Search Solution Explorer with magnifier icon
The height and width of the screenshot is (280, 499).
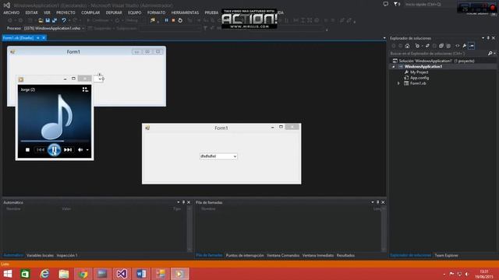490,54
